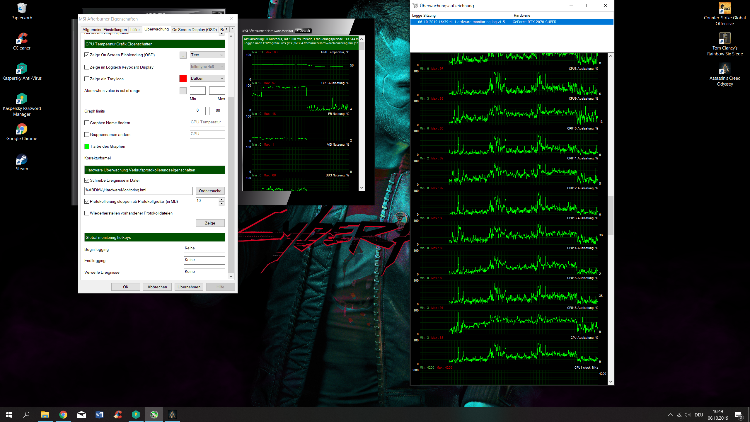Open Kaspersky Anti-Virus desktop icon
The image size is (750, 422).
(x=22, y=69)
